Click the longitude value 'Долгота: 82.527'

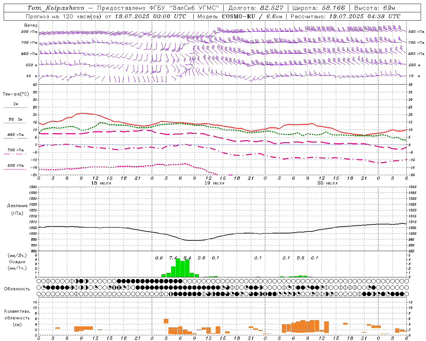[256, 8]
